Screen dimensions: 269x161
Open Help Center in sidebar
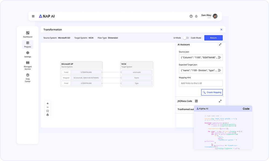(x=28, y=78)
